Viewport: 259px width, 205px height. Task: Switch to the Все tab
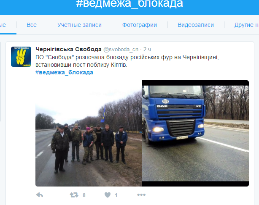pyautogui.click(x=32, y=25)
